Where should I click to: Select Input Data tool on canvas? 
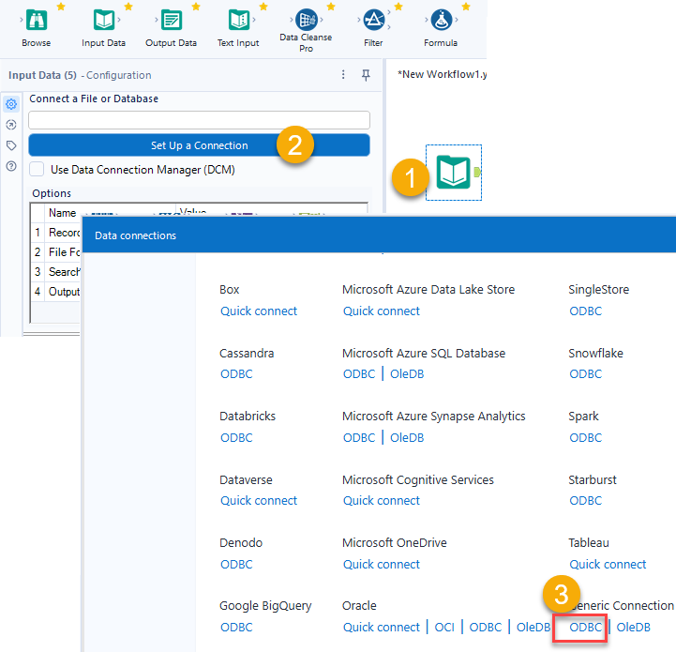[x=453, y=173]
